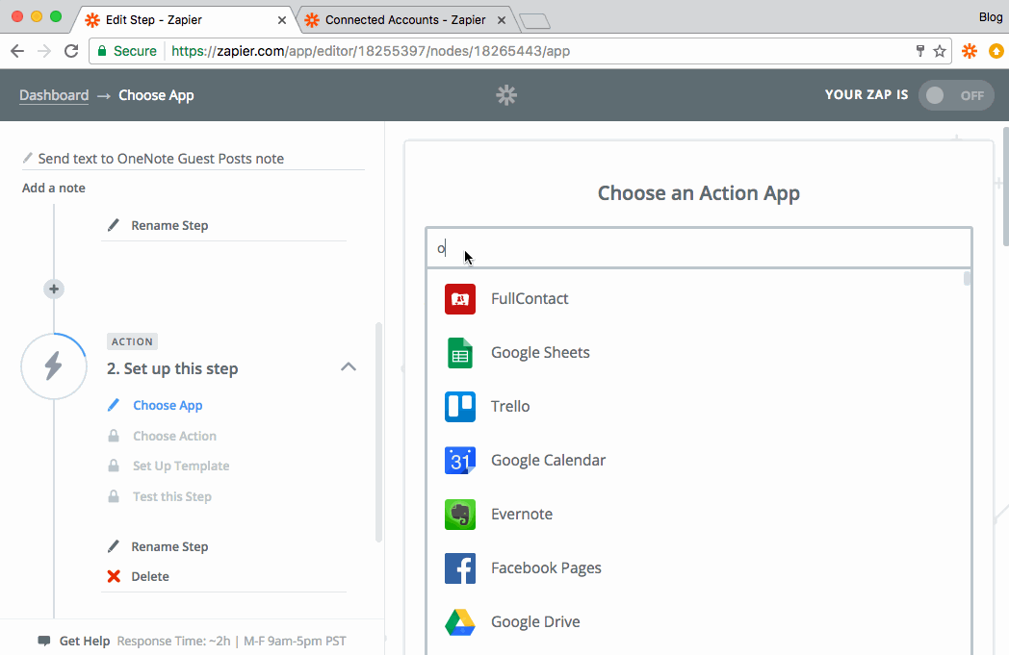Screen dimensions: 1009x655
Task: Choose the Google Sheets icon
Action: (x=460, y=353)
